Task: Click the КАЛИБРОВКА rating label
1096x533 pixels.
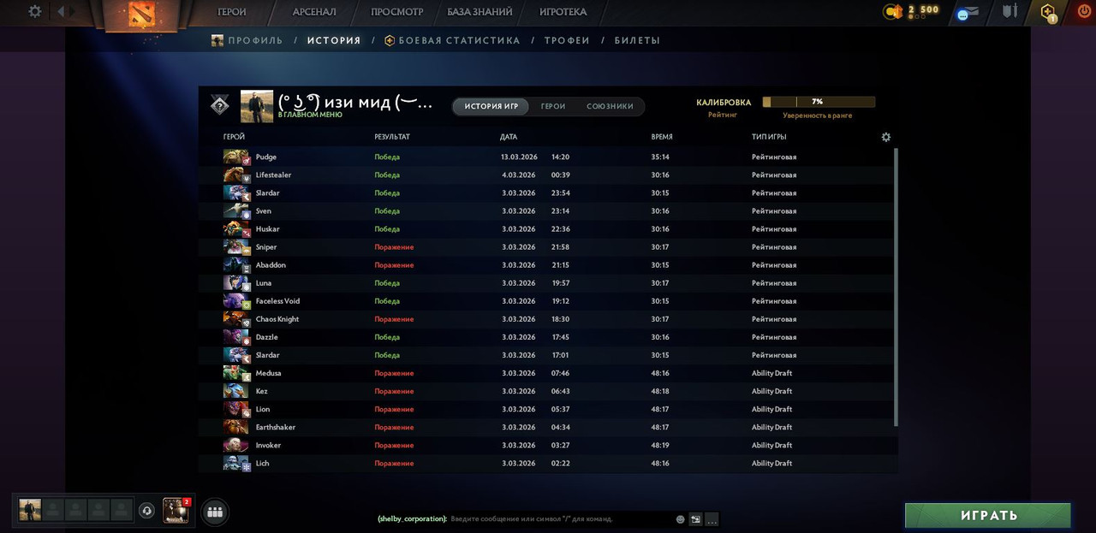Action: pyautogui.click(x=724, y=102)
